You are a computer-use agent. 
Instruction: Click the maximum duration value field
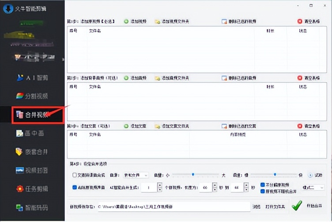coord(237,188)
